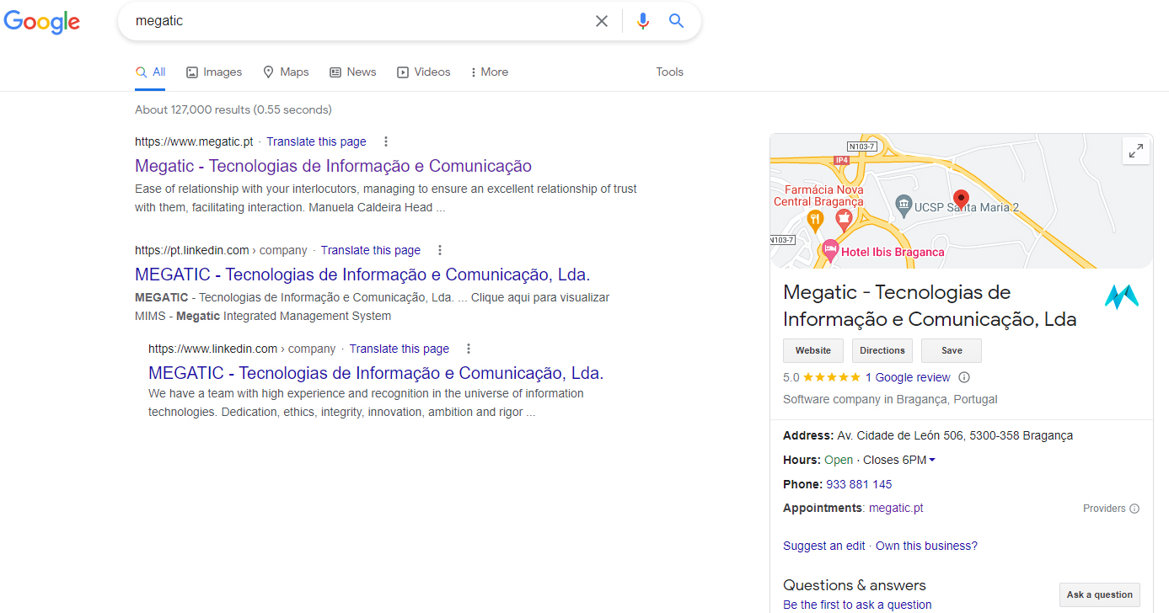This screenshot has height=613, width=1169.
Task: Switch to News tab
Action: [352, 72]
